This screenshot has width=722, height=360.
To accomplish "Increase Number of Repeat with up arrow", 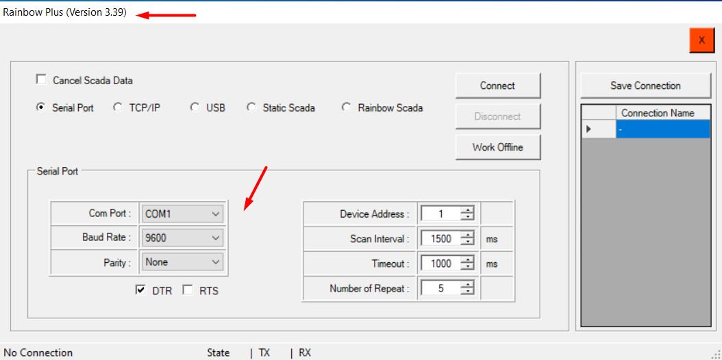I will [x=467, y=285].
